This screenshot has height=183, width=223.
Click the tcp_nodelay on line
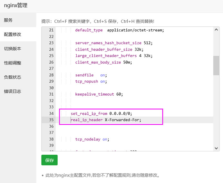[92, 140]
